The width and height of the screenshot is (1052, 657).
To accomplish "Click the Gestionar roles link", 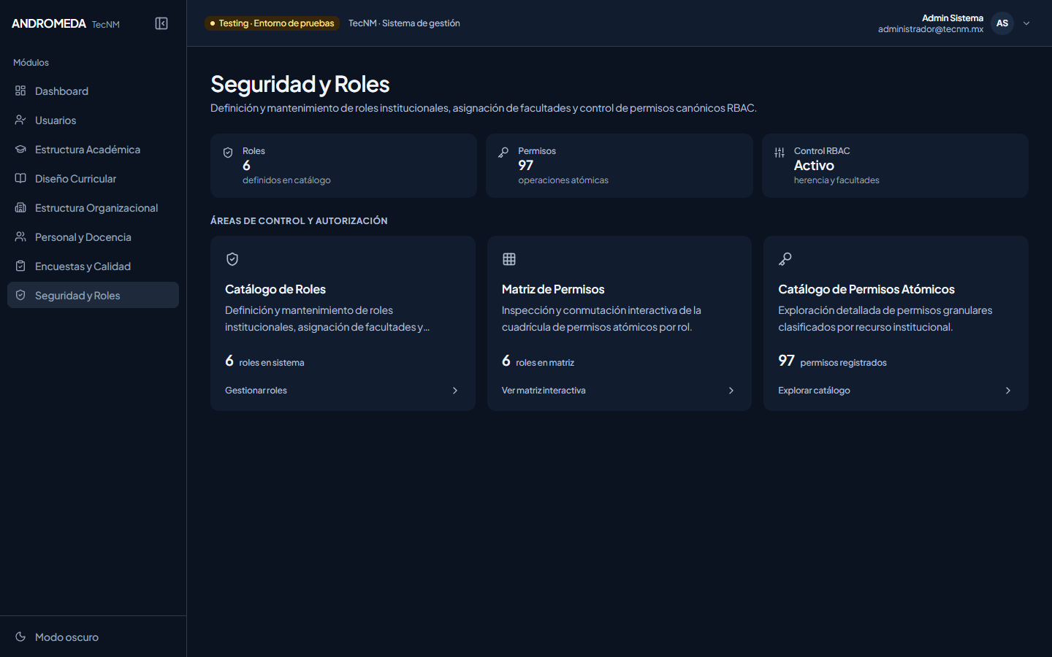I will (x=256, y=391).
